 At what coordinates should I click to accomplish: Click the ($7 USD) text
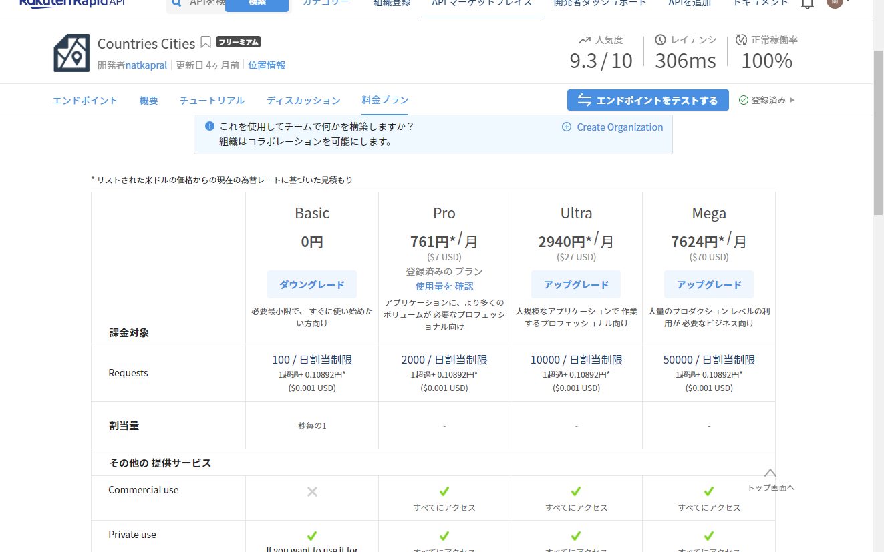tap(444, 257)
